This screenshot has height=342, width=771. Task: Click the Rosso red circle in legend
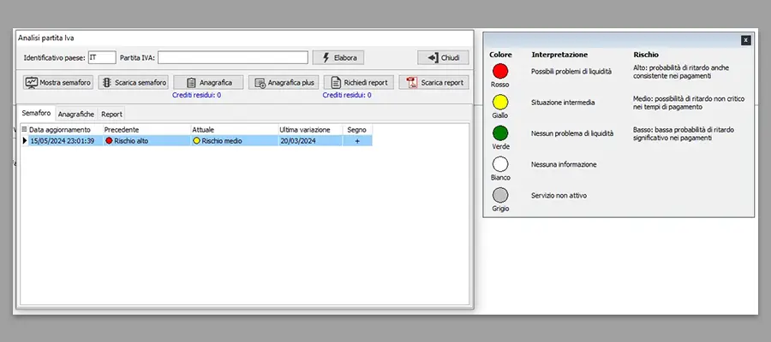(500, 71)
